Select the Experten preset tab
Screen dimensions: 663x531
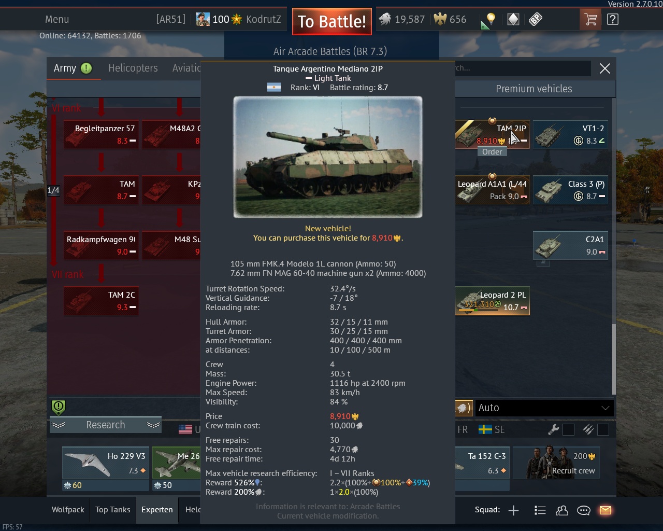pos(157,510)
